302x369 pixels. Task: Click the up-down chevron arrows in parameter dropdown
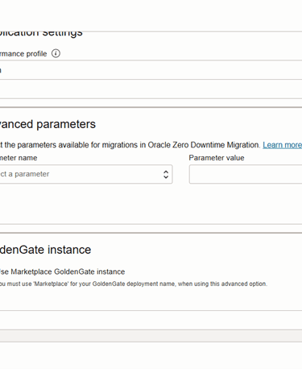166,175
